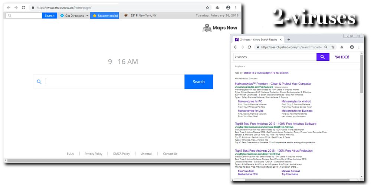Open Top10 Best Free Antivirus 2019 result
371x185 pixels.
point(275,124)
